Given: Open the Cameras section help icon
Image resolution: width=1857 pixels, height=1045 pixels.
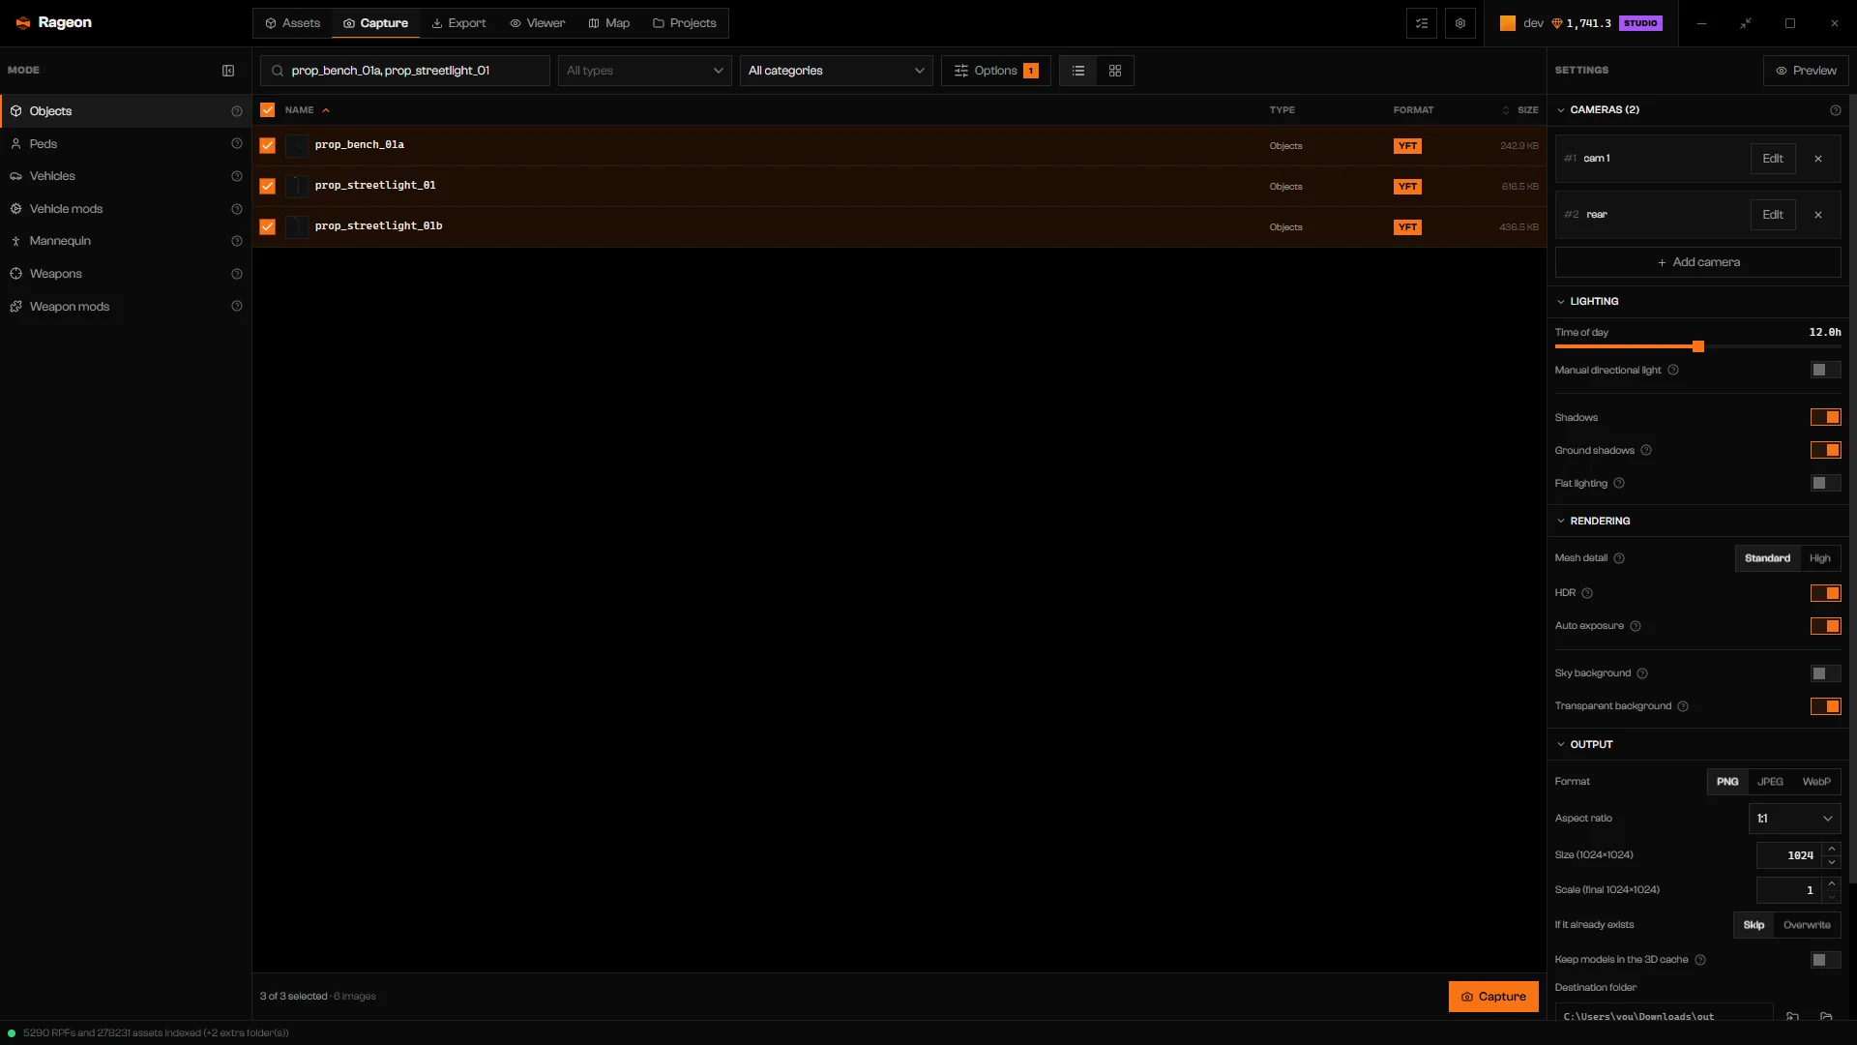Looking at the screenshot, I should pyautogui.click(x=1836, y=110).
